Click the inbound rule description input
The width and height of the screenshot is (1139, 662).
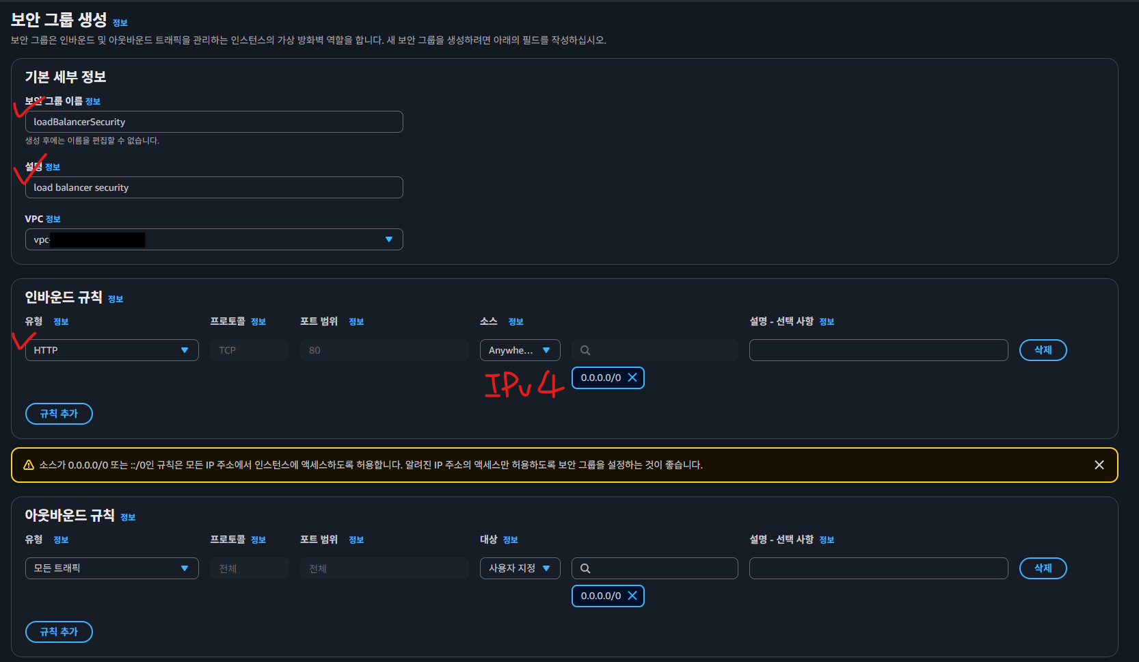(878, 350)
